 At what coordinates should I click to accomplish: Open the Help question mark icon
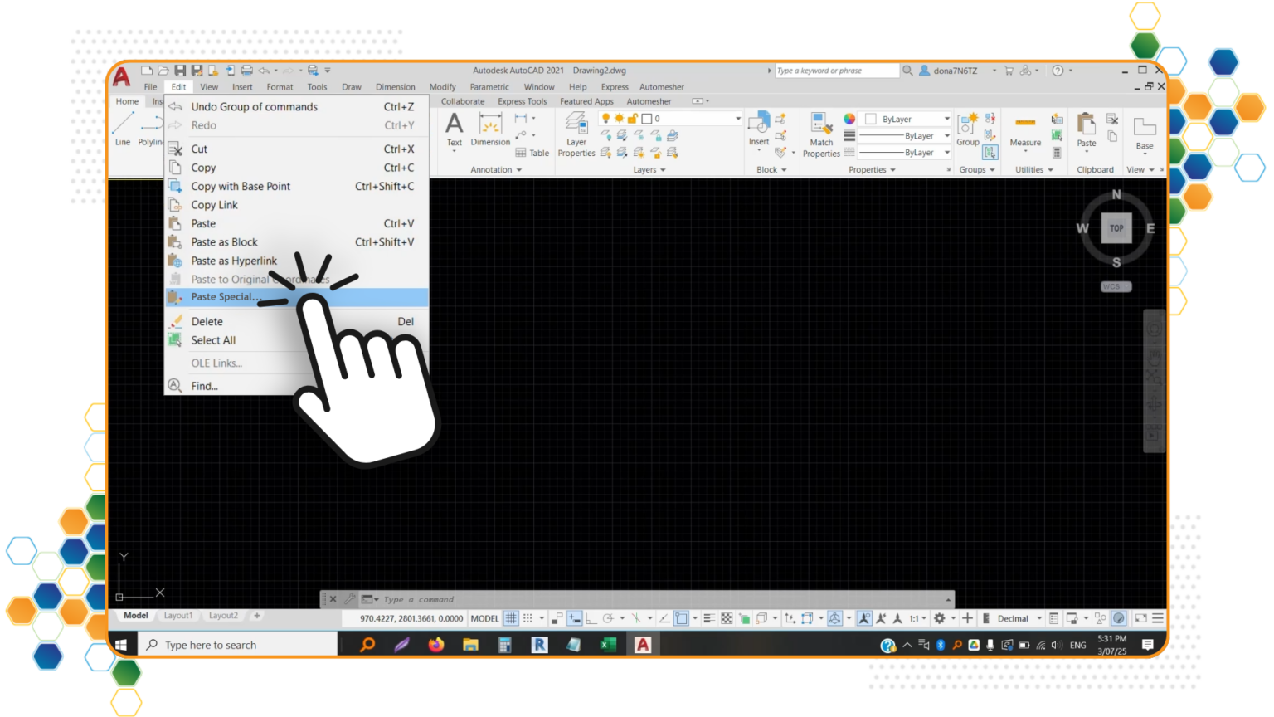[1058, 71]
